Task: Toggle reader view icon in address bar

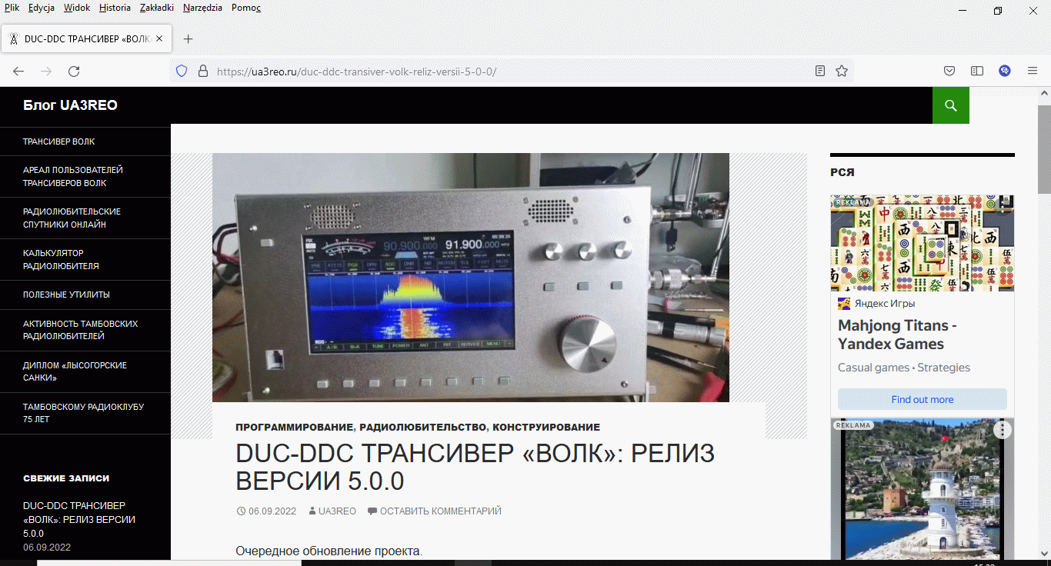Action: 820,71
